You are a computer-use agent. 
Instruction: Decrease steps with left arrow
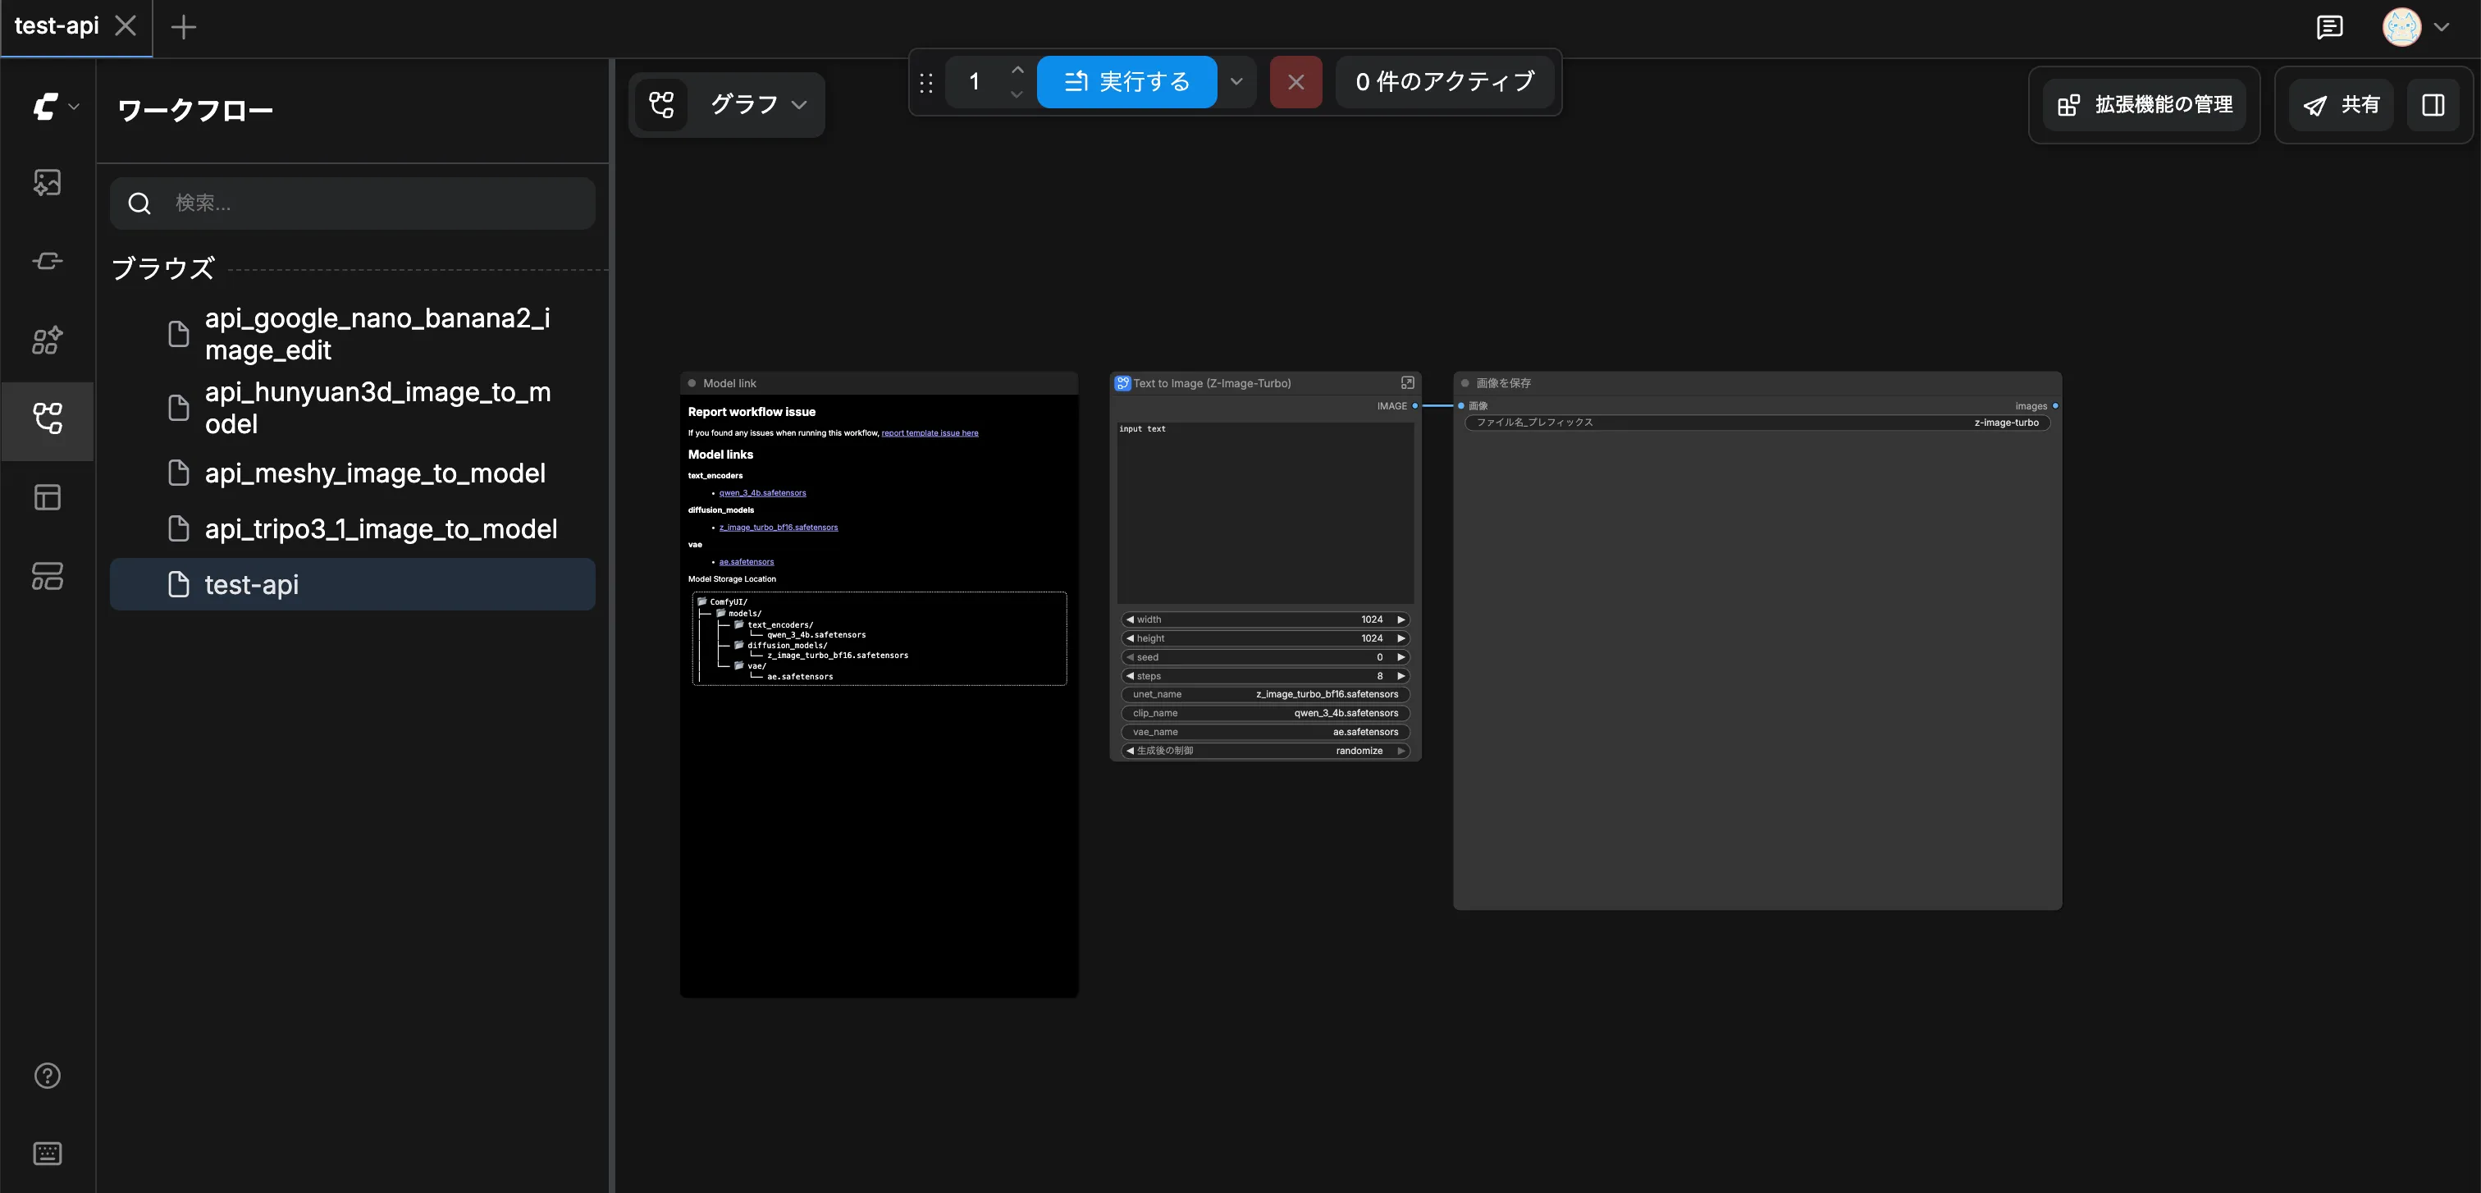click(x=1130, y=676)
